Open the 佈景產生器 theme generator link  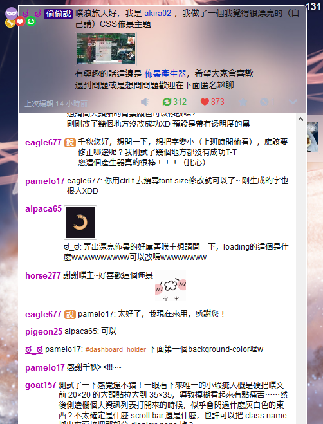[165, 73]
